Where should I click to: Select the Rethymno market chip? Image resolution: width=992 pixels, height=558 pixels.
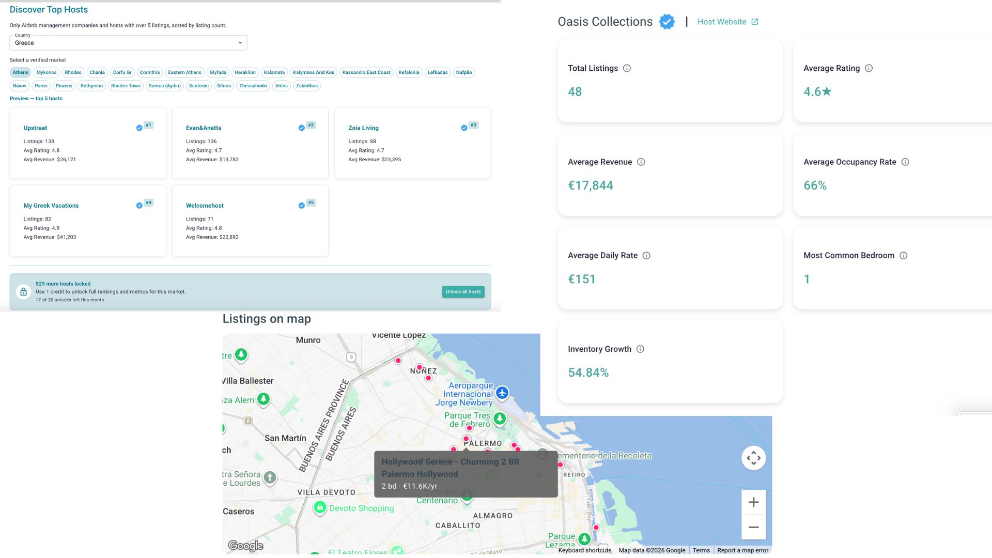point(91,86)
